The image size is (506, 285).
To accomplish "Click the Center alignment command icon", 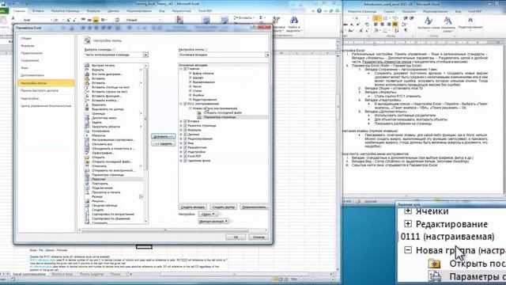I will [87, 109].
